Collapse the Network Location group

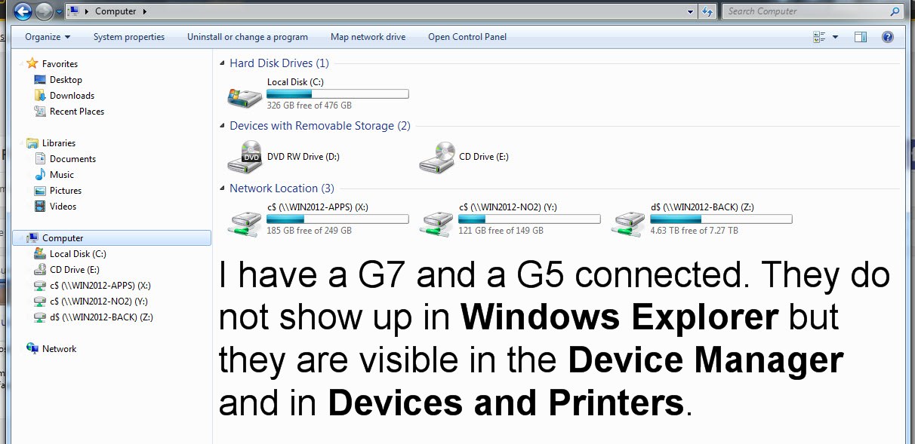pos(222,189)
